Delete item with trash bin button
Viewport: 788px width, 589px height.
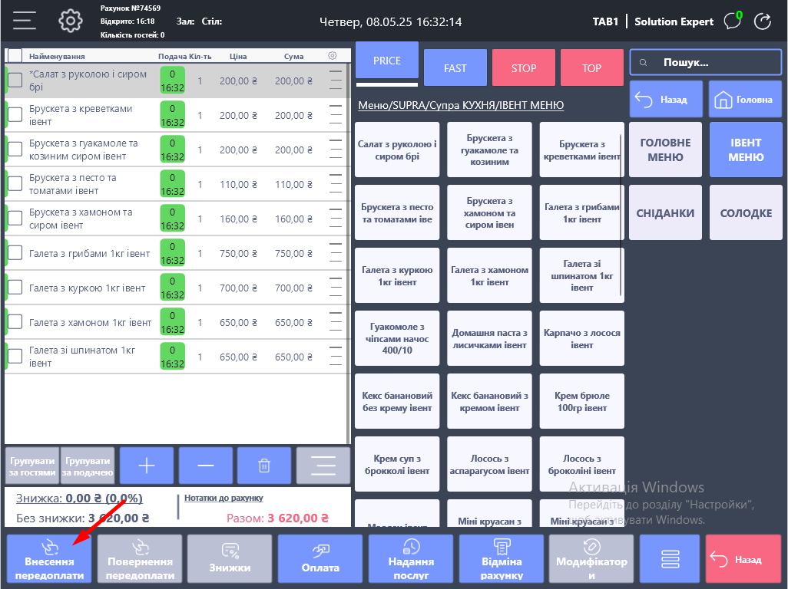(x=264, y=466)
